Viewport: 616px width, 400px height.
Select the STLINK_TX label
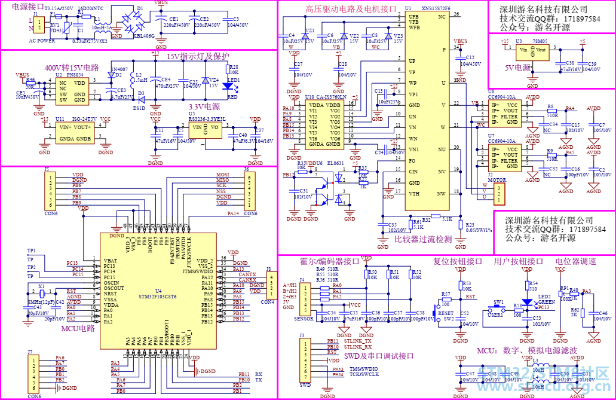357,341
